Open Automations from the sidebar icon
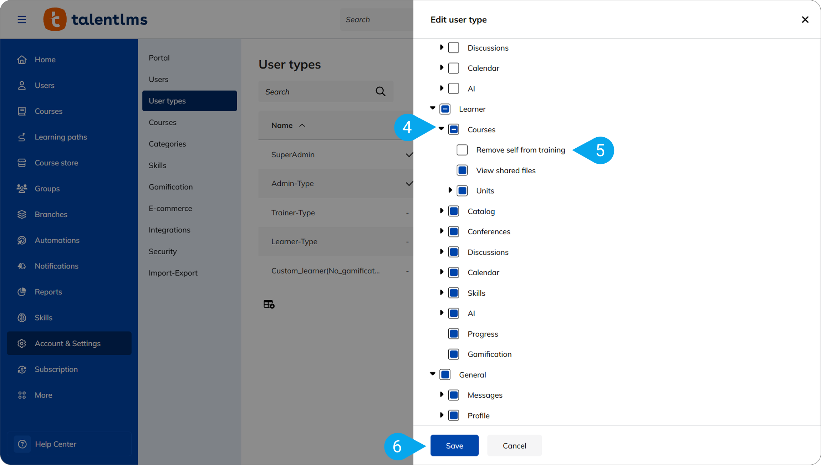 click(22, 240)
